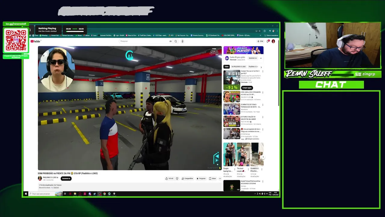This screenshot has width=385, height=217.
Task: Click the taskbar clock and date
Action: (276, 194)
